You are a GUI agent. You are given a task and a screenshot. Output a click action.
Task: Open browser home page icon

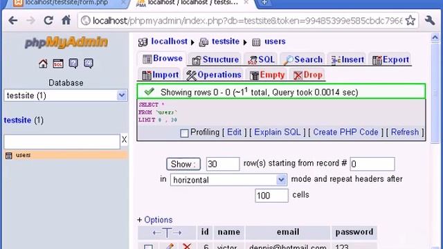66,20
